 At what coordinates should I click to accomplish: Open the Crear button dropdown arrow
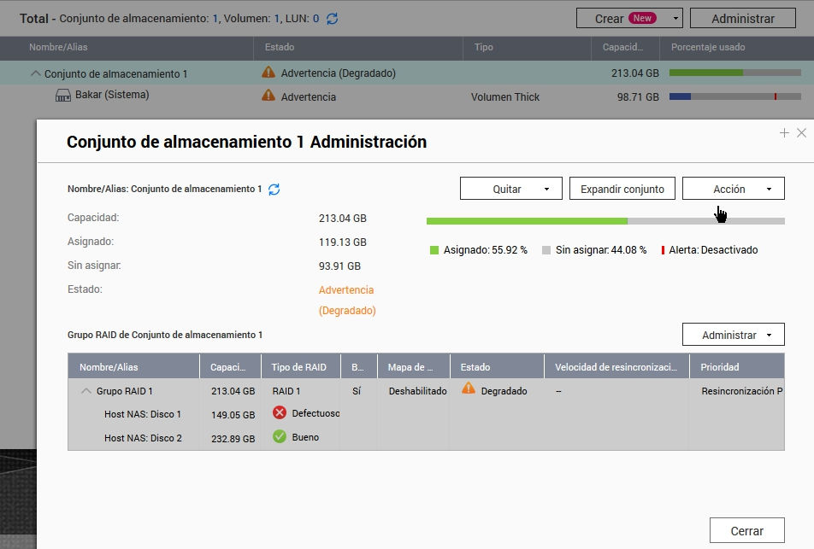675,18
